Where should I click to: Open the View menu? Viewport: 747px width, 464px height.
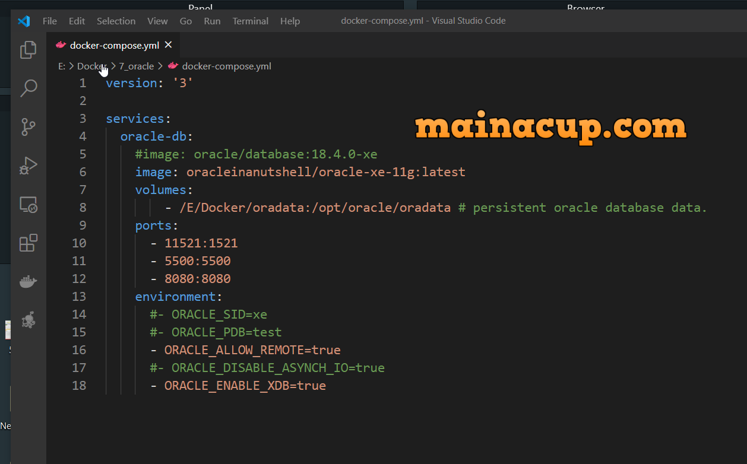(x=157, y=21)
